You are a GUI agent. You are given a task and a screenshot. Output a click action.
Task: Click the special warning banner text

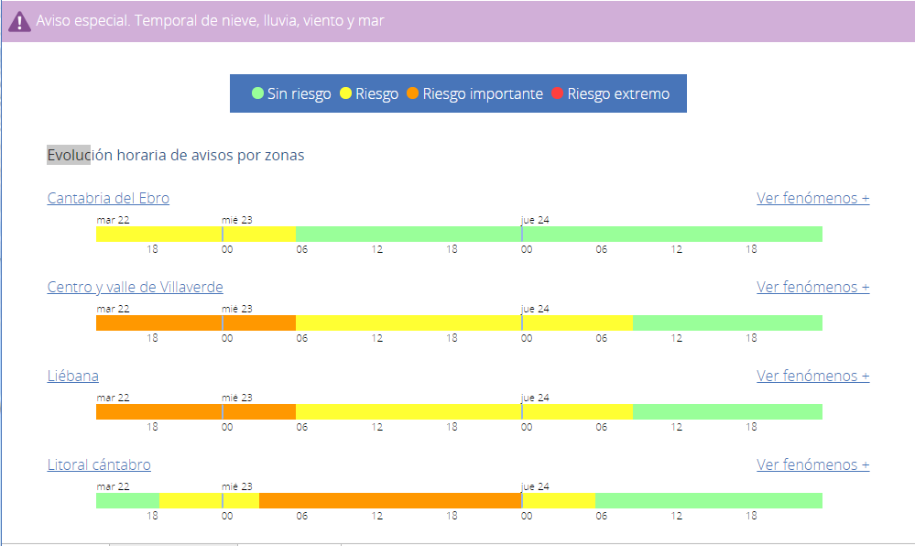point(210,20)
